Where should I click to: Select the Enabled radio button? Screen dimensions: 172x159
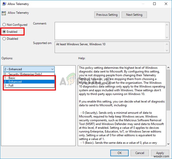point(4,31)
